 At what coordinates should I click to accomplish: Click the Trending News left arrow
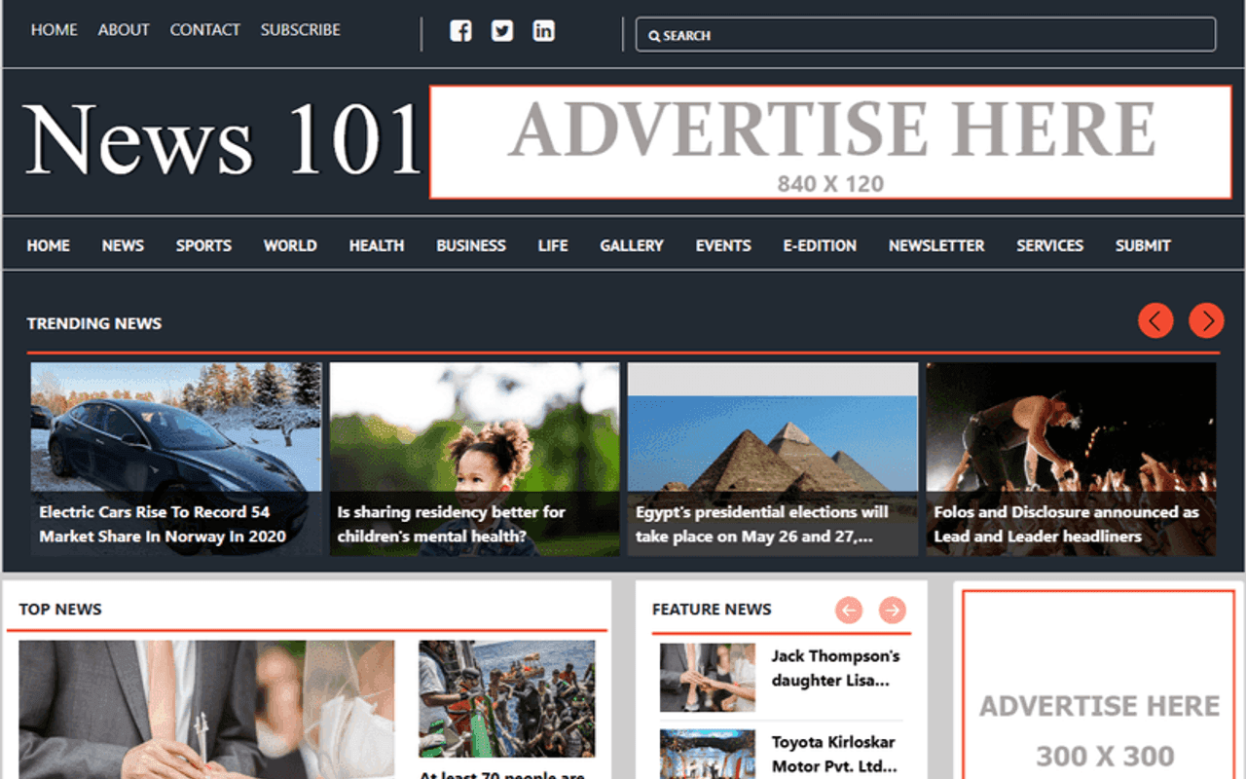tap(1155, 320)
